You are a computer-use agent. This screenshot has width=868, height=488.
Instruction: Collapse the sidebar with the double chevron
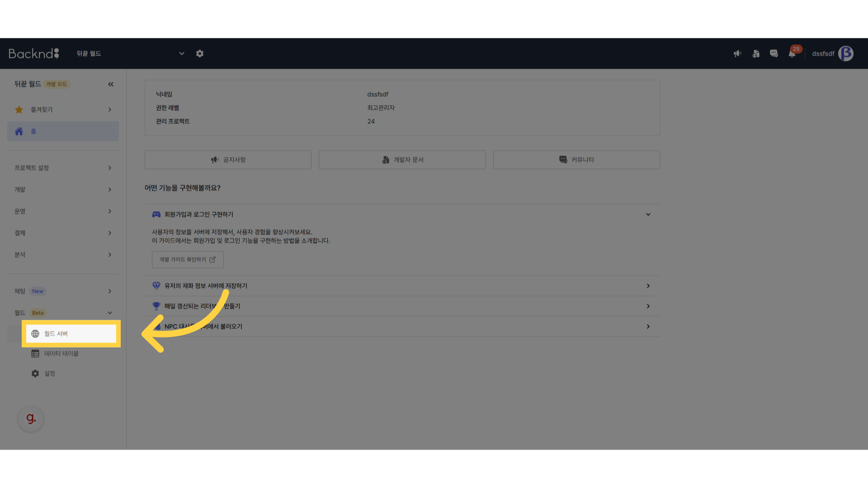coord(111,84)
